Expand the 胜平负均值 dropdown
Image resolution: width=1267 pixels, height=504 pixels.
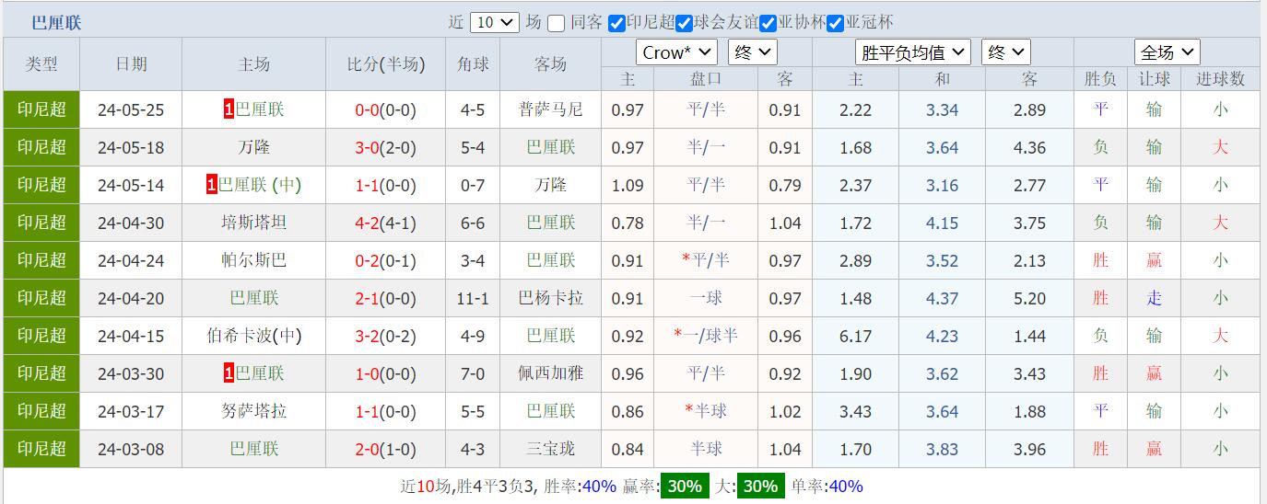(912, 52)
